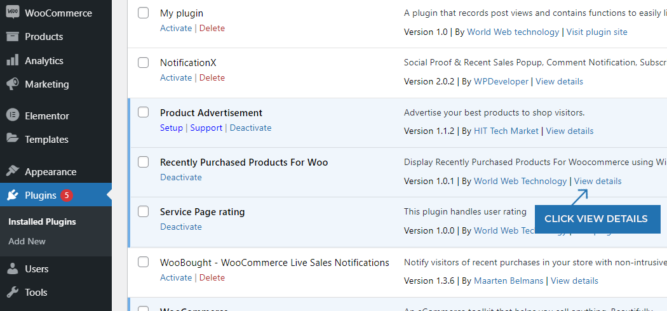View details for NotificationX
This screenshot has height=311, width=667.
tap(560, 81)
